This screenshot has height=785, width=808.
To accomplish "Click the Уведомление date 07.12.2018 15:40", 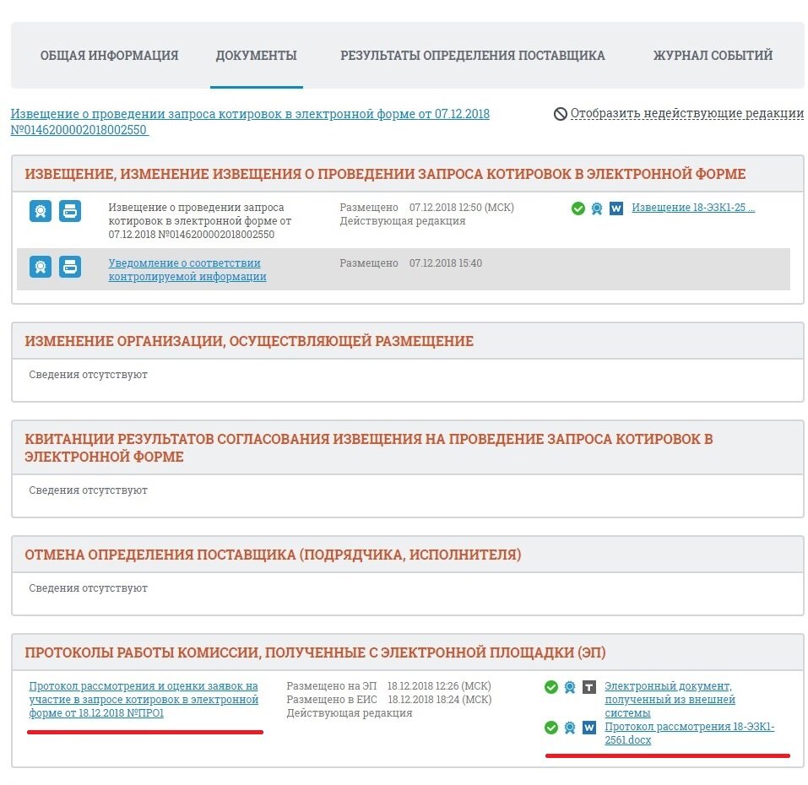I will click(446, 263).
